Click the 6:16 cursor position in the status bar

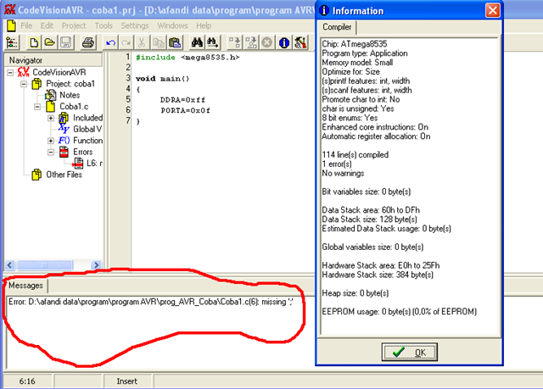(27, 381)
